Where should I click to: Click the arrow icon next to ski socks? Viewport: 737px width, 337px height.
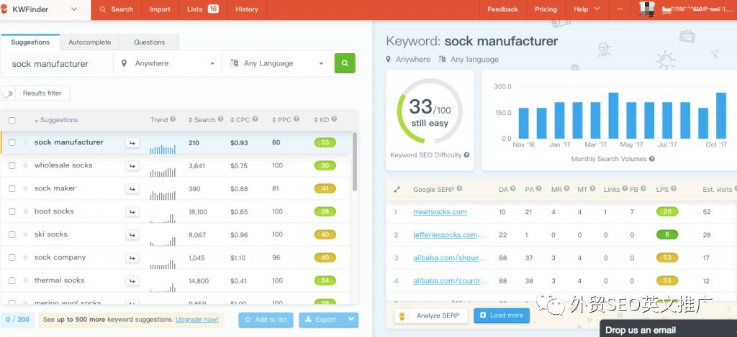pyautogui.click(x=132, y=235)
